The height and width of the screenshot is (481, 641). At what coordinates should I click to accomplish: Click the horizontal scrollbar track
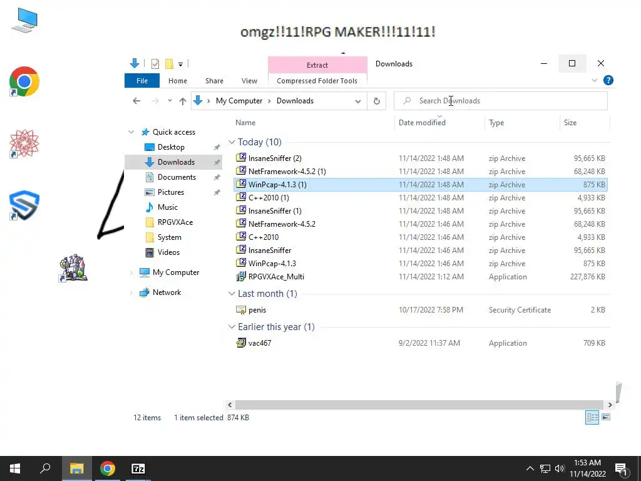pos(419,405)
